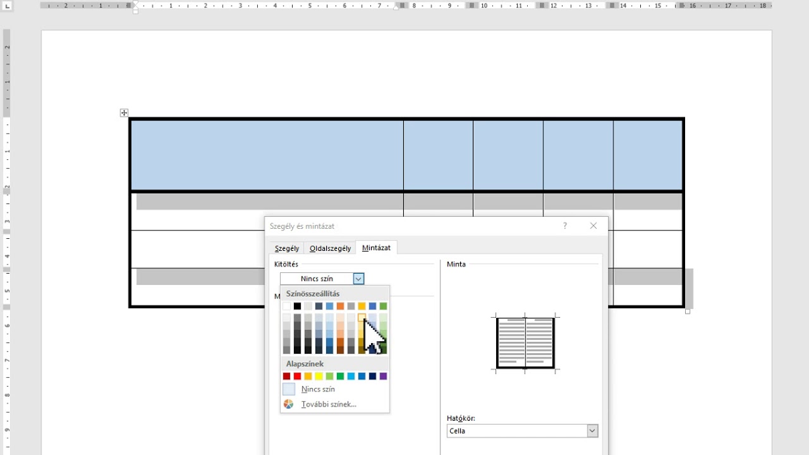Choose light blue from Alapszínek
809x455 pixels.
(351, 376)
